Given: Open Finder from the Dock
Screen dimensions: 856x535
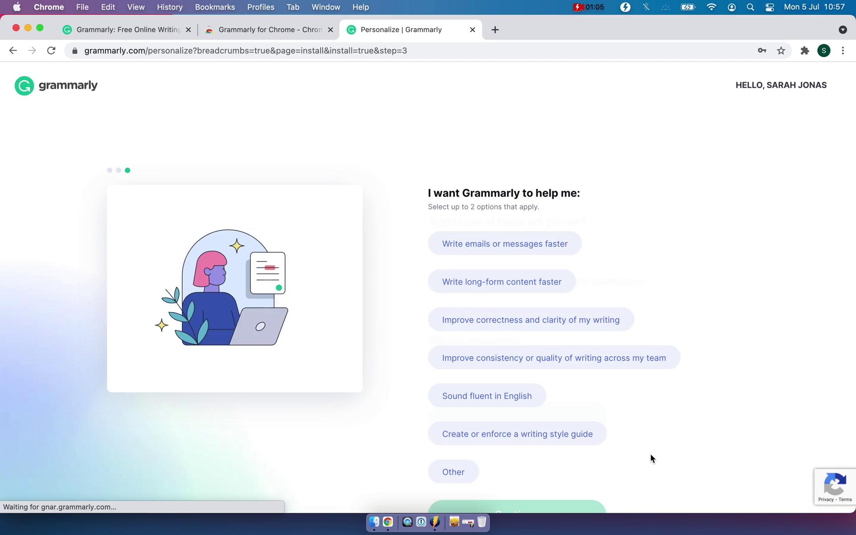Looking at the screenshot, I should (374, 522).
